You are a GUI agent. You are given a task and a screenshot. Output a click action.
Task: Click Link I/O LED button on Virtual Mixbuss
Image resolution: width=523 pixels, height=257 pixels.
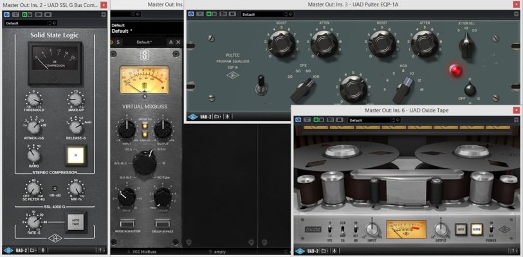click(x=145, y=134)
